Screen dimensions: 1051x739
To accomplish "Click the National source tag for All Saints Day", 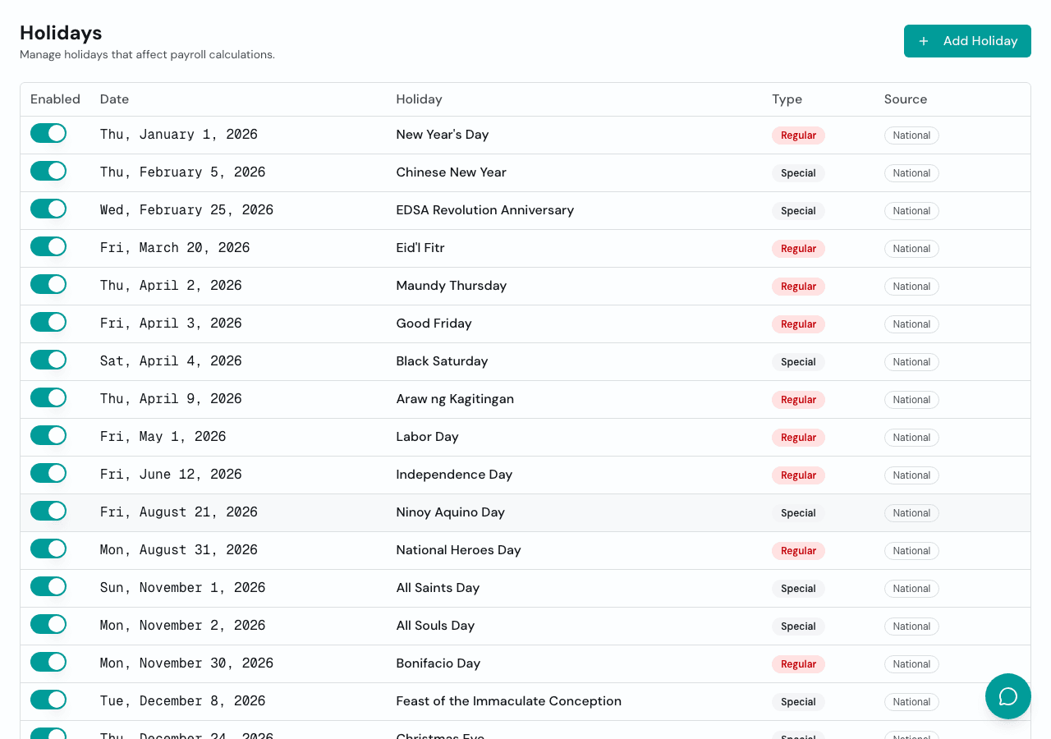I will [x=911, y=589].
